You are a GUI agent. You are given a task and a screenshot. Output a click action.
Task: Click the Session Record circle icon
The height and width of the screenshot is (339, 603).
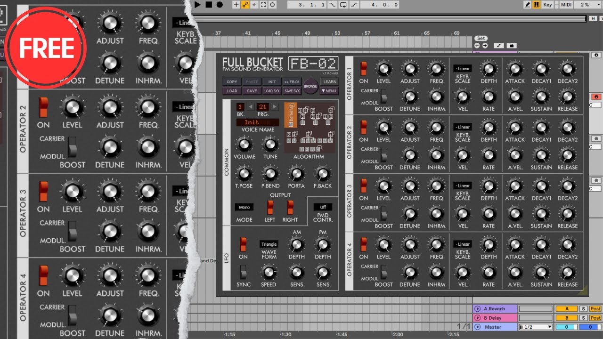tap(273, 5)
